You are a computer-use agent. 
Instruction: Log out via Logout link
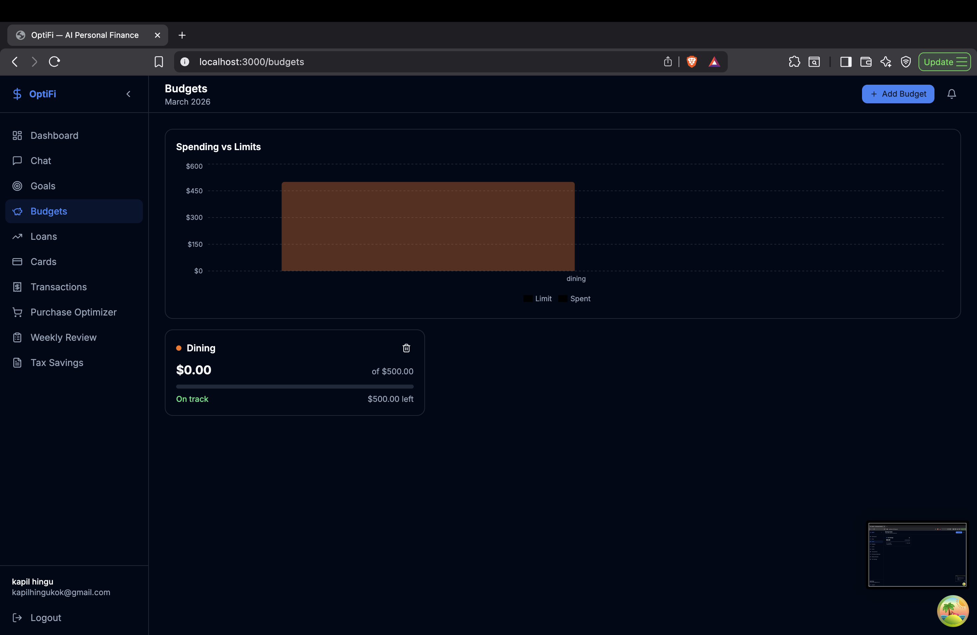pyautogui.click(x=46, y=617)
